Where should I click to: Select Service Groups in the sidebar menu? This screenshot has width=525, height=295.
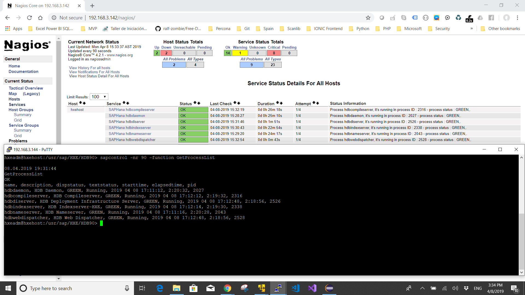pyautogui.click(x=24, y=125)
